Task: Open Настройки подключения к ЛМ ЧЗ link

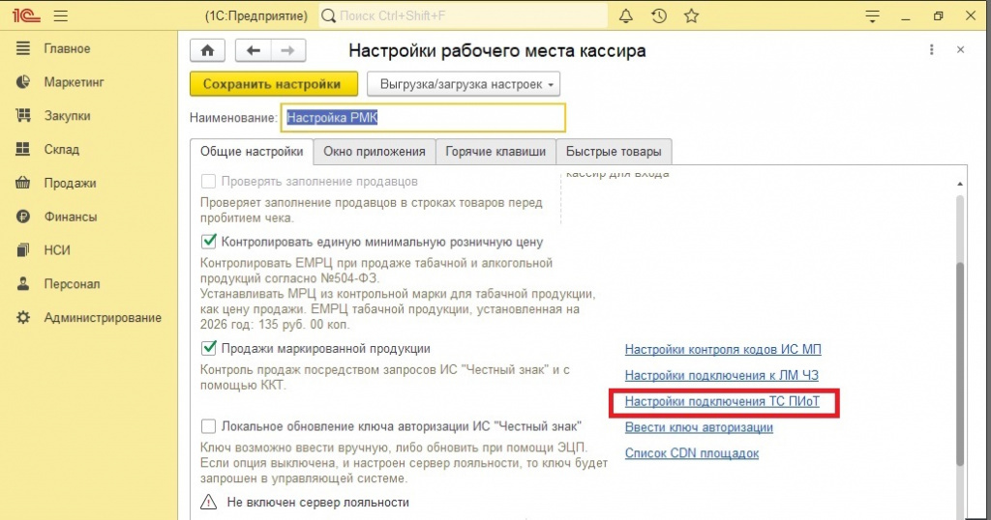Action: point(722,375)
